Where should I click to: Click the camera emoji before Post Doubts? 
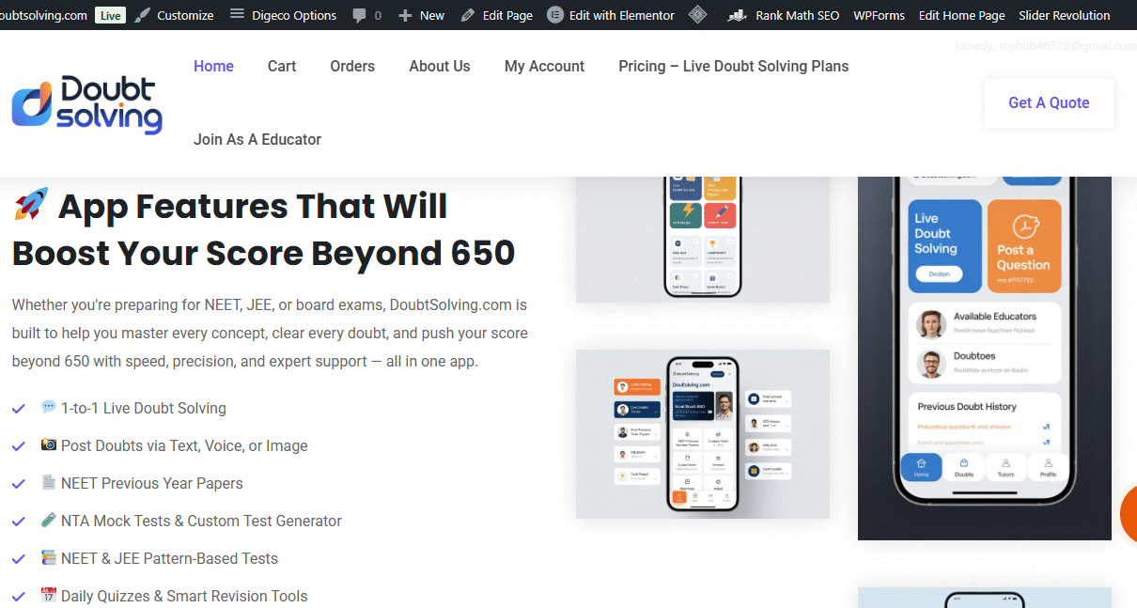point(49,444)
